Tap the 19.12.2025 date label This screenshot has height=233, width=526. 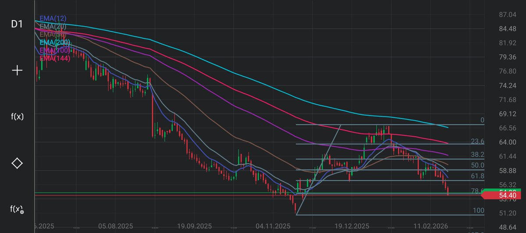pos(351,226)
